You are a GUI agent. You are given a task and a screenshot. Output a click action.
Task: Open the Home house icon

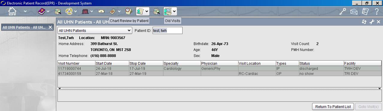12,11
